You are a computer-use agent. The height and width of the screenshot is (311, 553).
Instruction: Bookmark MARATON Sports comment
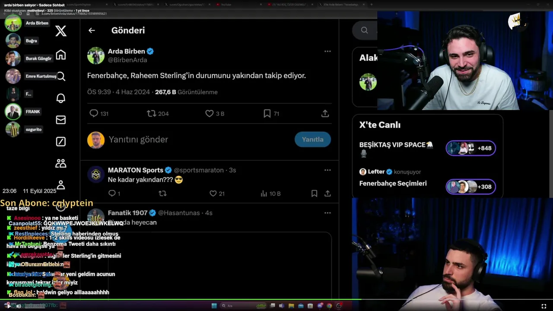(x=314, y=194)
